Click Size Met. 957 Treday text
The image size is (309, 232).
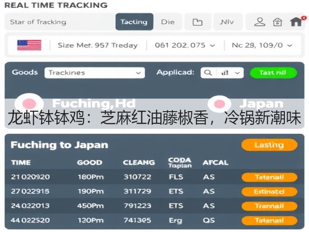pyautogui.click(x=98, y=45)
